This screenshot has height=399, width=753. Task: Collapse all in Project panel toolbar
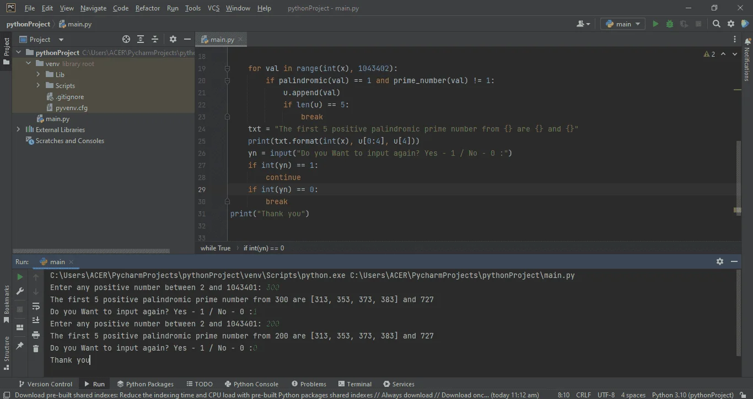(x=155, y=39)
